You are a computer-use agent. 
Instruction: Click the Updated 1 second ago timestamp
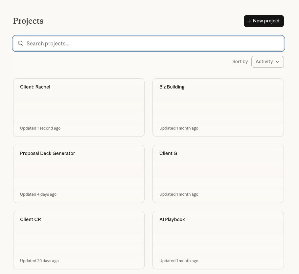(x=40, y=128)
